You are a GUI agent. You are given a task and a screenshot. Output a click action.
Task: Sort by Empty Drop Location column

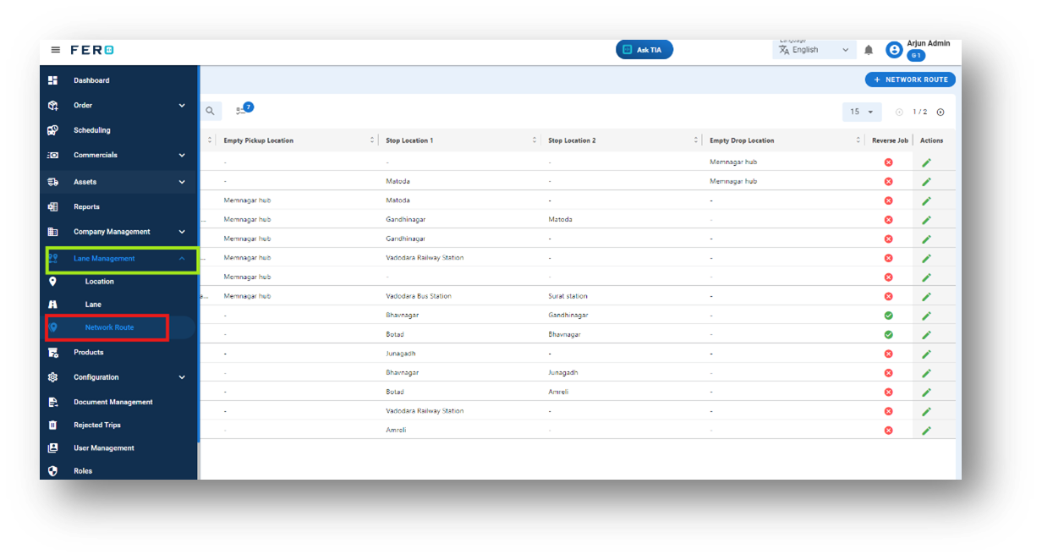(x=858, y=140)
